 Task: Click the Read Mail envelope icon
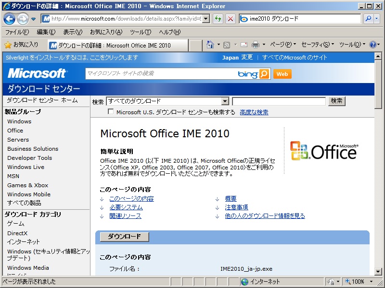[x=244, y=45]
